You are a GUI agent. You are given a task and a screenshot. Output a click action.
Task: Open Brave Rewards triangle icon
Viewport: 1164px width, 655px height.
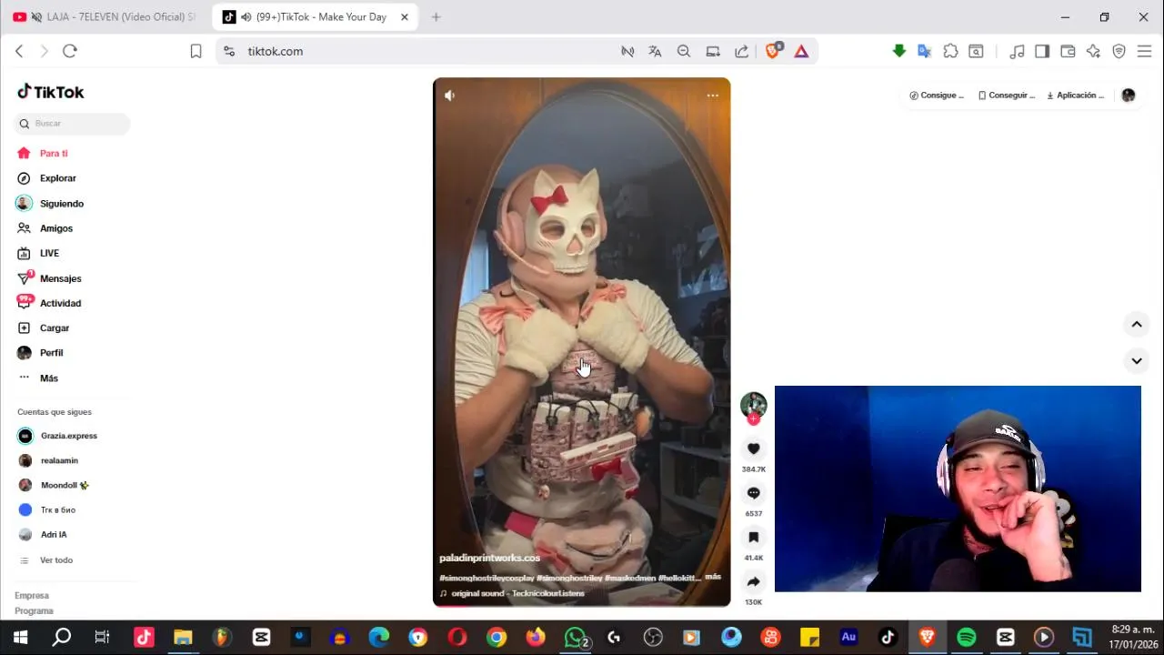801,51
